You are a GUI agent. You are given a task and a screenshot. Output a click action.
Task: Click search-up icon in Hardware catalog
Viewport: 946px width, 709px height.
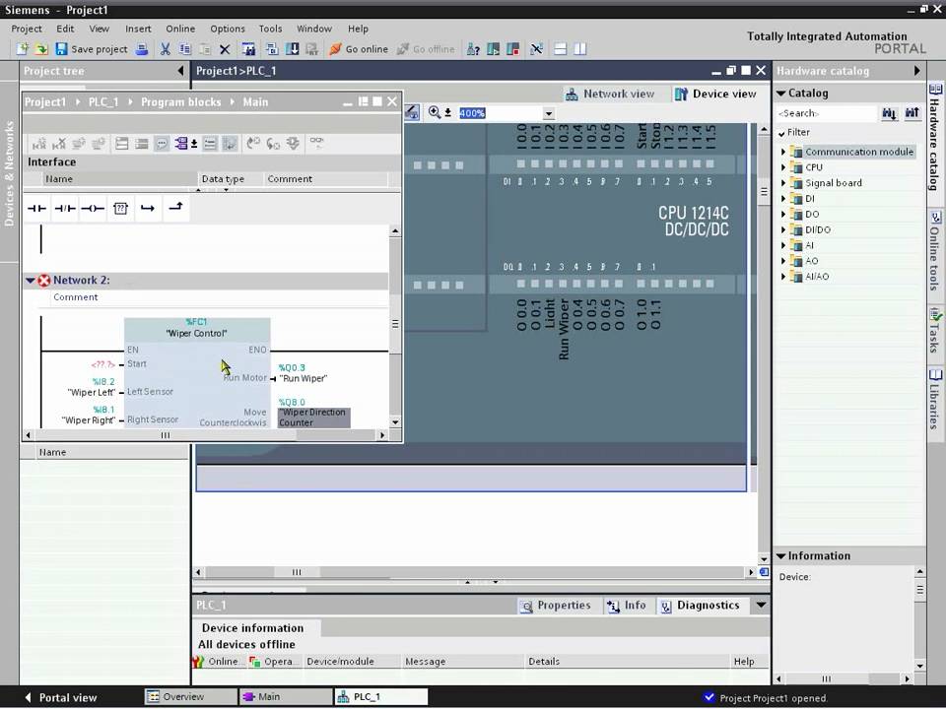tap(912, 112)
